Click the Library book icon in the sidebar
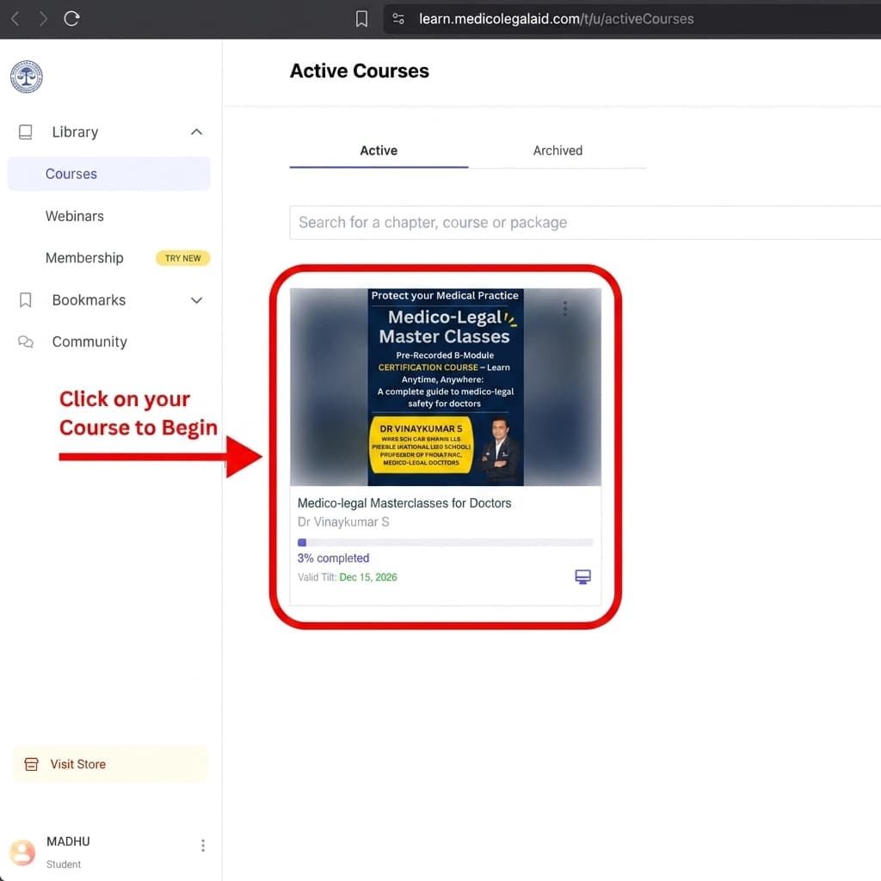 pos(25,132)
